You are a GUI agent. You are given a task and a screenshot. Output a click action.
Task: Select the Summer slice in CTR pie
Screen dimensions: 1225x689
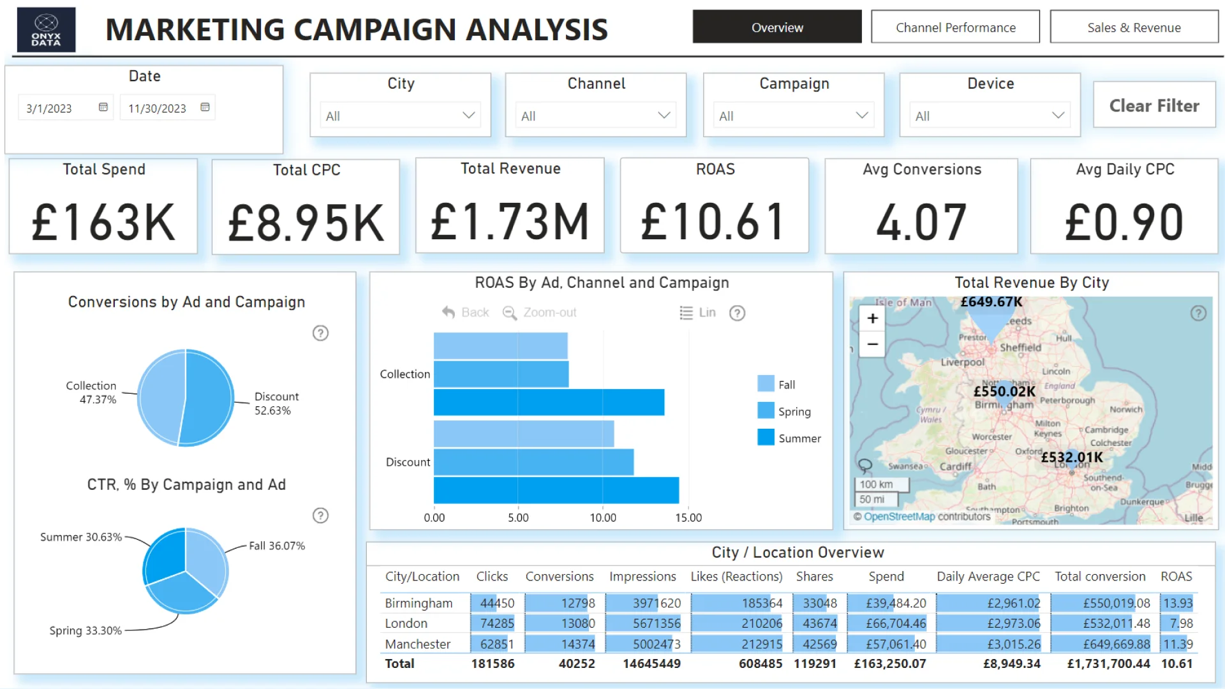[x=165, y=555]
